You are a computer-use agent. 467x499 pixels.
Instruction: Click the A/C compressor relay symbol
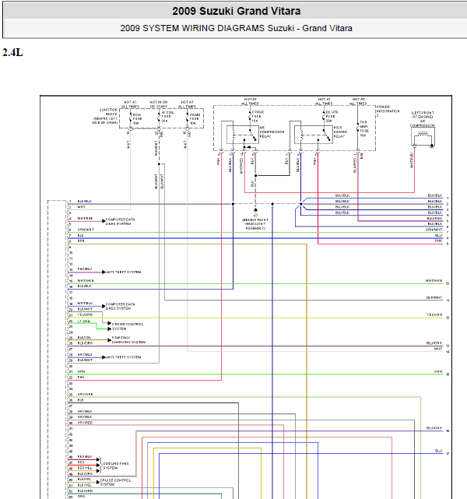click(242, 135)
